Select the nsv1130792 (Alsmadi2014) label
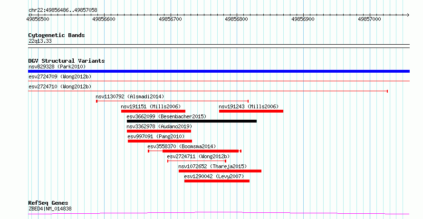Image resolution: width=423 pixels, height=219 pixels. [x=130, y=96]
